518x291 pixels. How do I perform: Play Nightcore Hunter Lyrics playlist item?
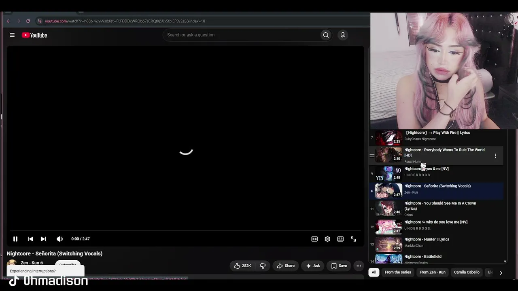click(437, 244)
